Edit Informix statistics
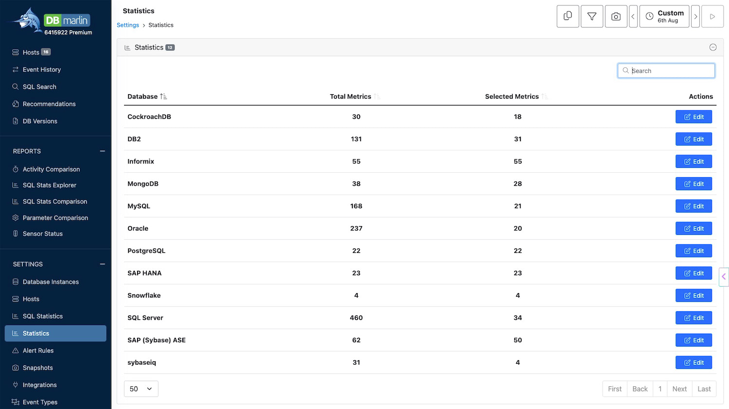 click(694, 162)
